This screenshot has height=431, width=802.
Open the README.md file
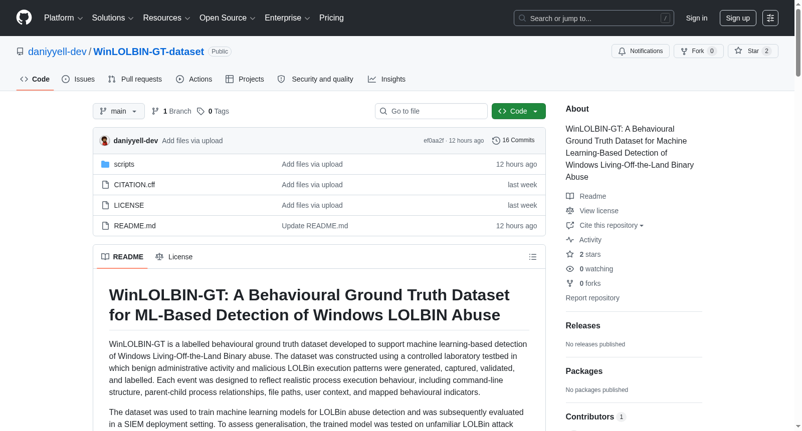point(135,226)
